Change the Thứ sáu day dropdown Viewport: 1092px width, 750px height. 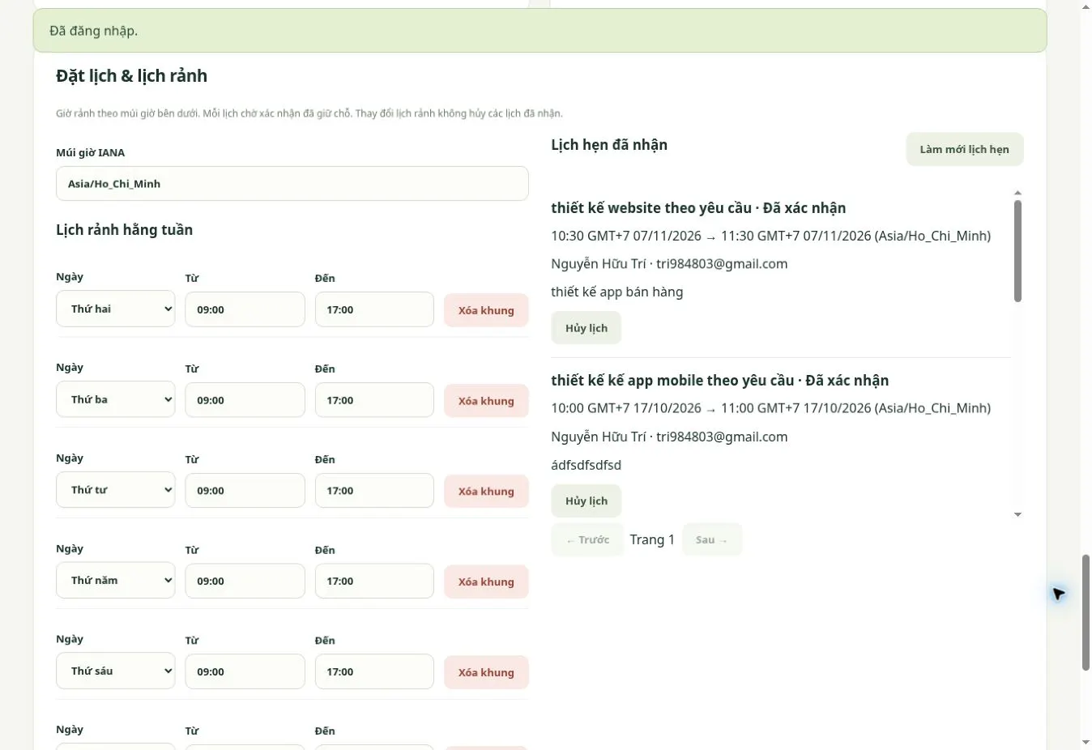[x=115, y=671]
